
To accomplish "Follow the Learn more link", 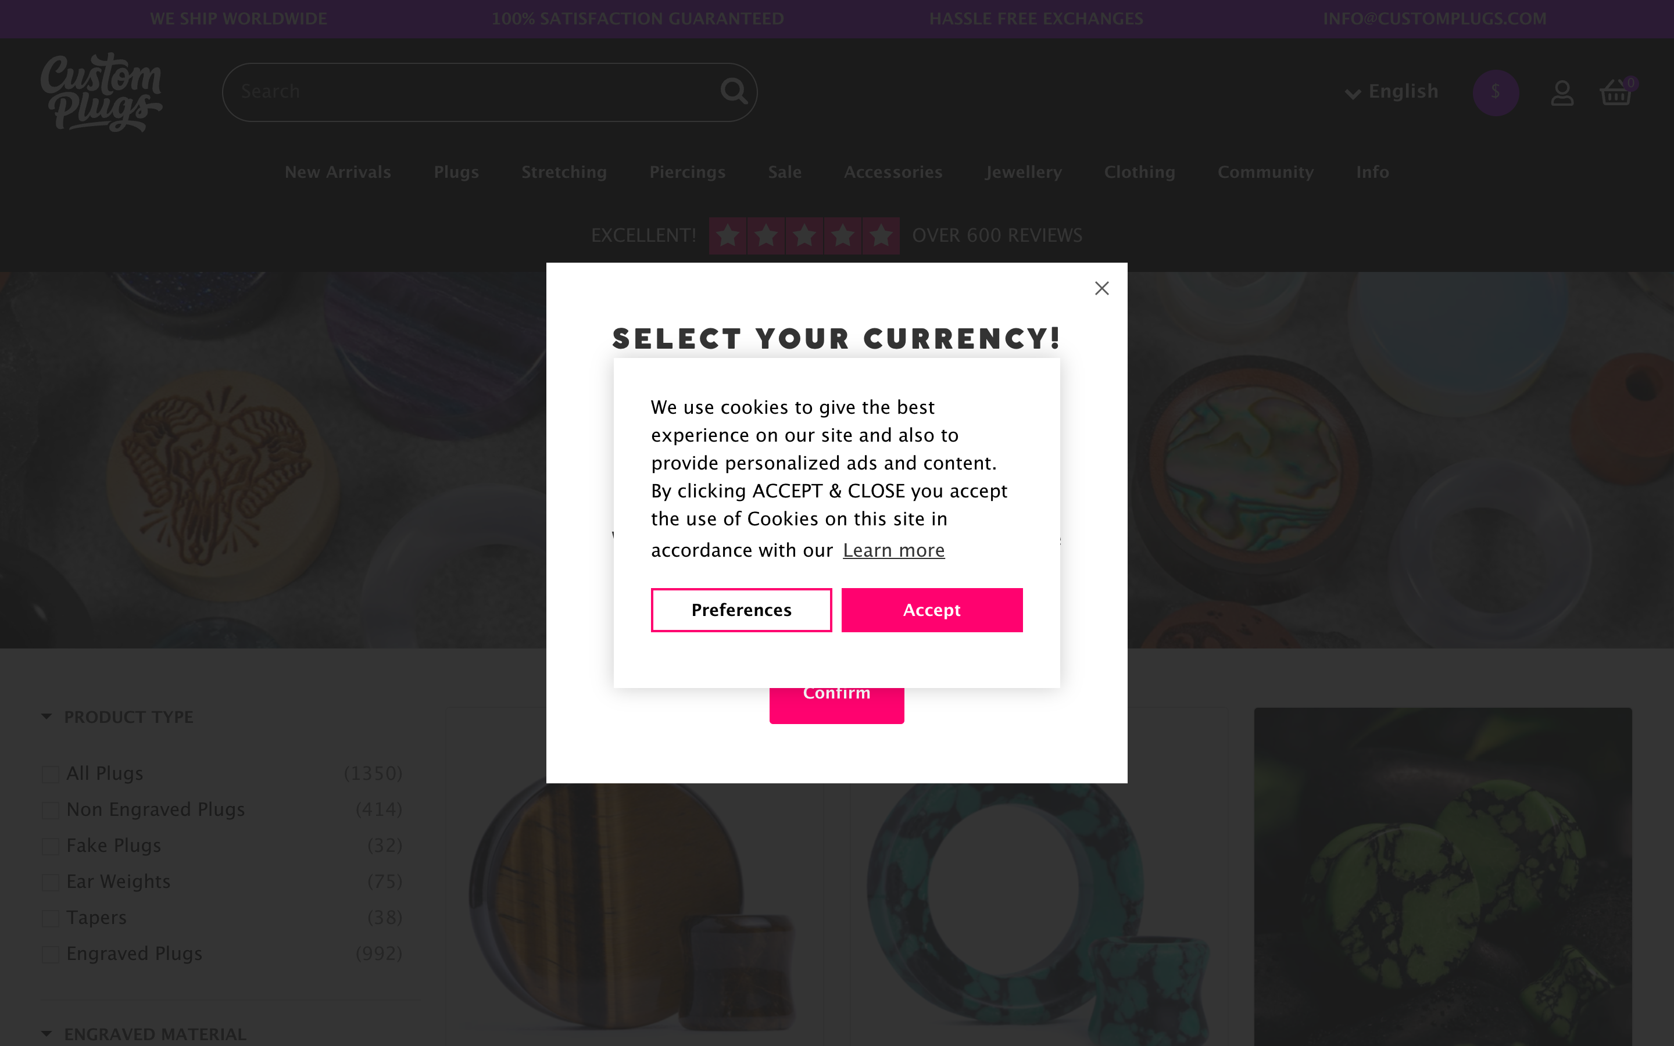I will (x=894, y=551).
